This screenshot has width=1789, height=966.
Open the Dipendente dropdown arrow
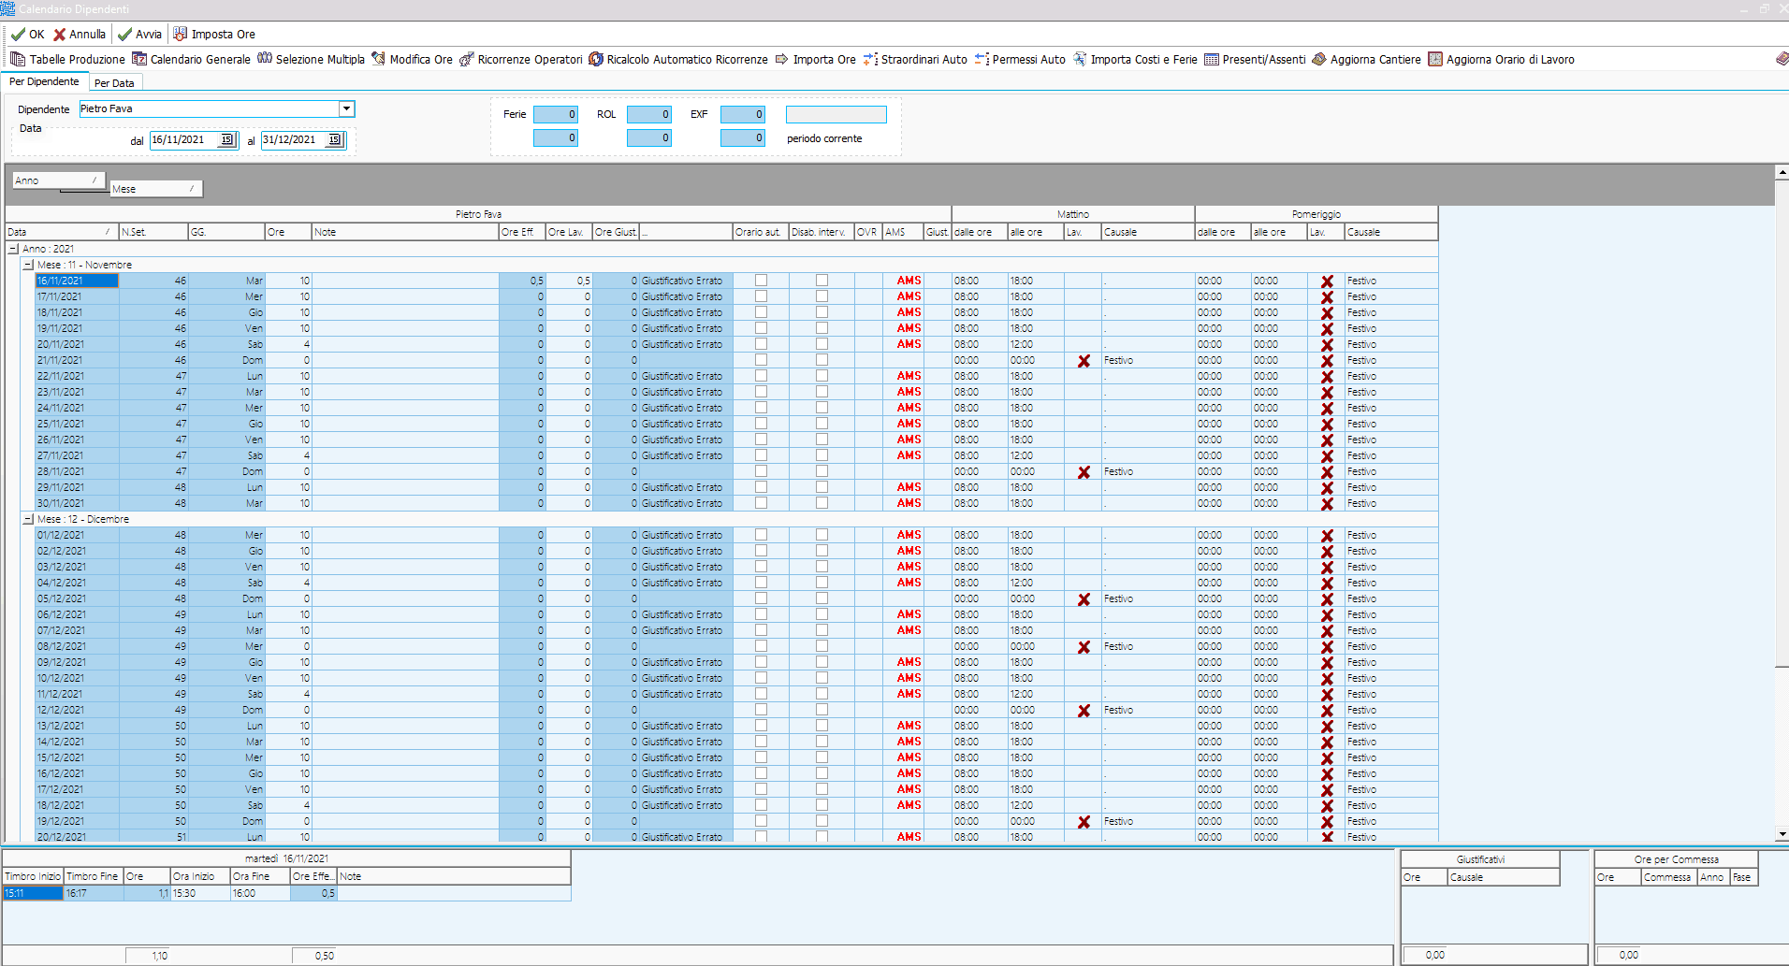[x=346, y=108]
